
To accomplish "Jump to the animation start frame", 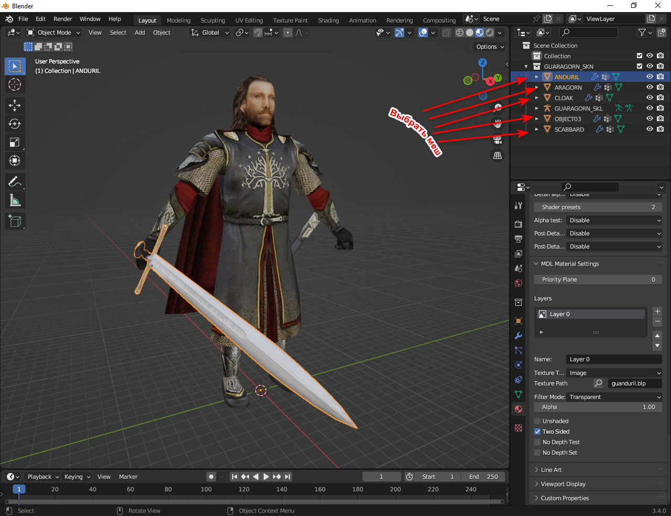I will [234, 477].
